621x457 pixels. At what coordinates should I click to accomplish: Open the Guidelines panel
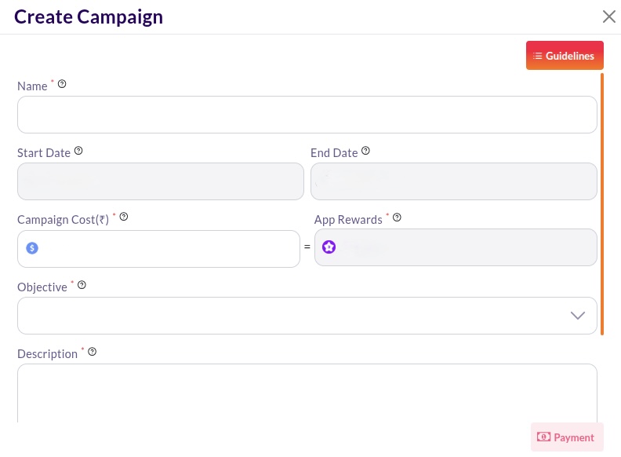point(565,56)
